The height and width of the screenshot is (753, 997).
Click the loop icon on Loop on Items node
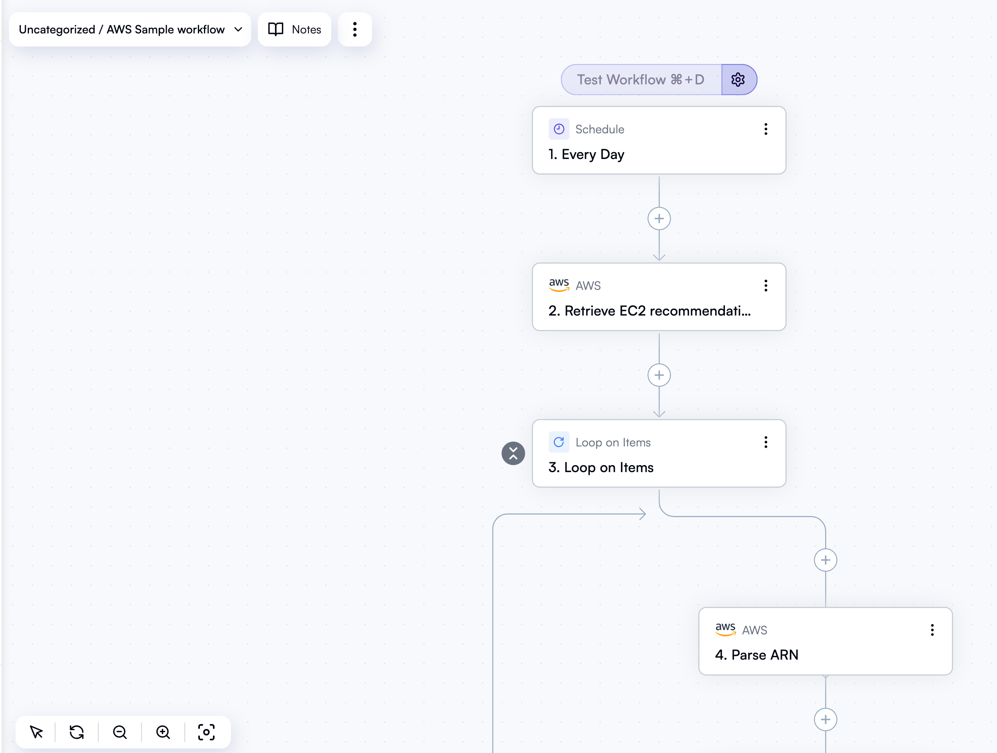(559, 442)
